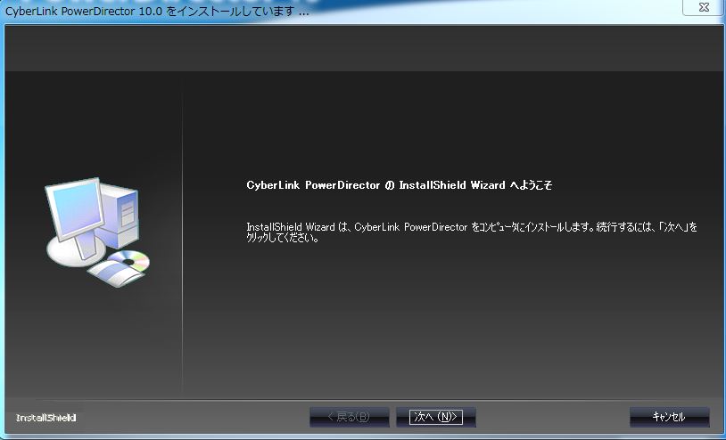Click the computer and disc setup icon
This screenshot has height=440, width=726.
pos(98,232)
